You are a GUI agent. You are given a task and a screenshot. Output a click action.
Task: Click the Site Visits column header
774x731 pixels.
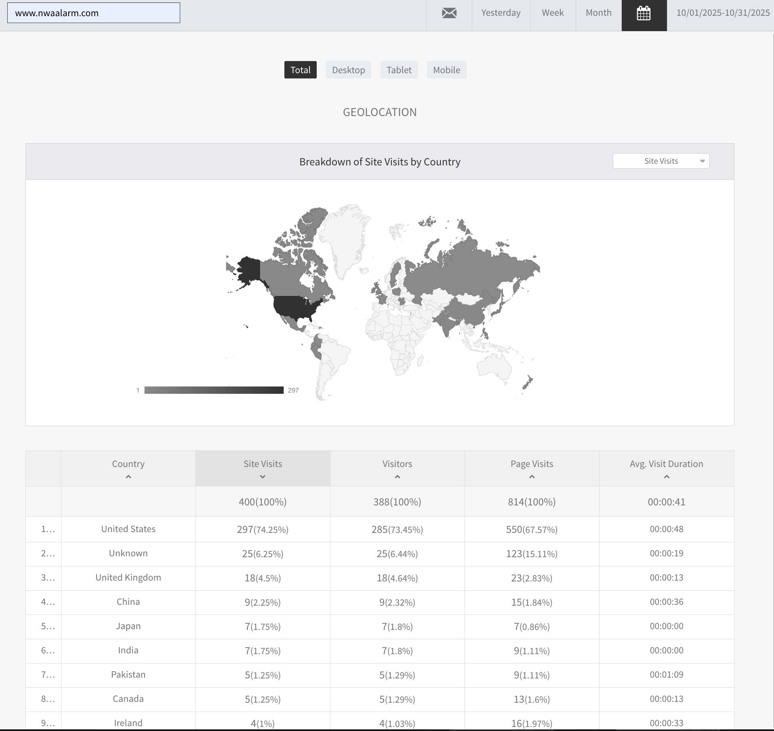pyautogui.click(x=263, y=469)
